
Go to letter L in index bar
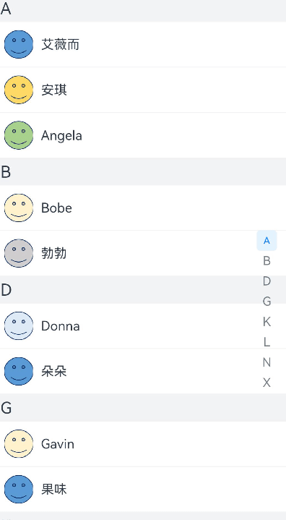[x=266, y=342]
